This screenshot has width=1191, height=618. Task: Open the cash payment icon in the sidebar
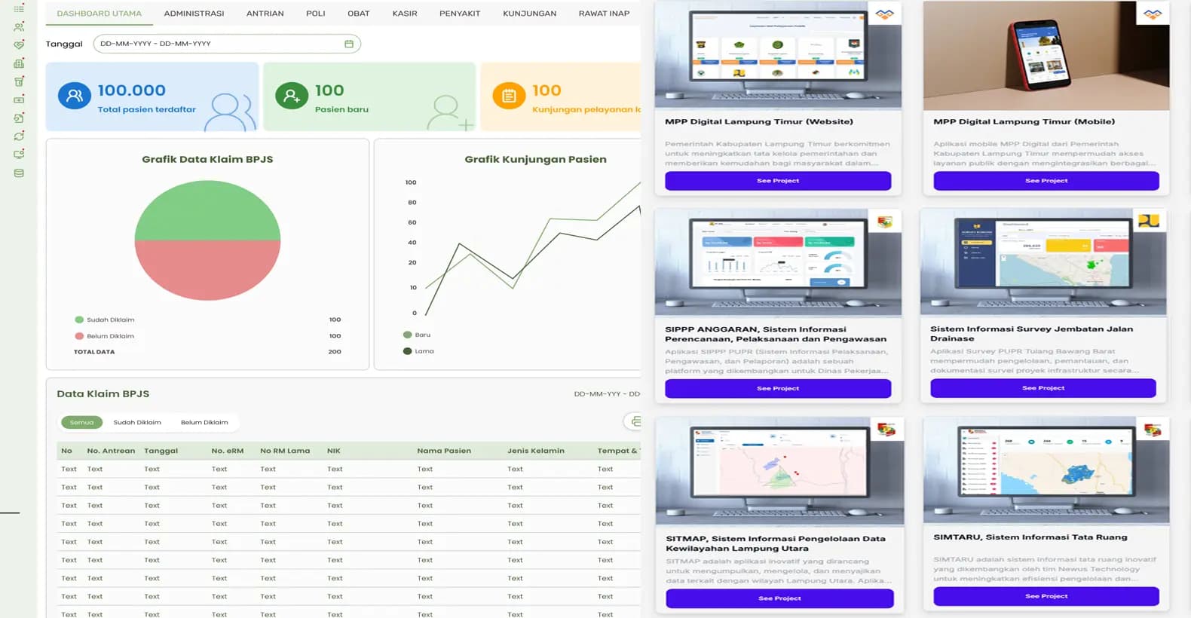tap(19, 99)
